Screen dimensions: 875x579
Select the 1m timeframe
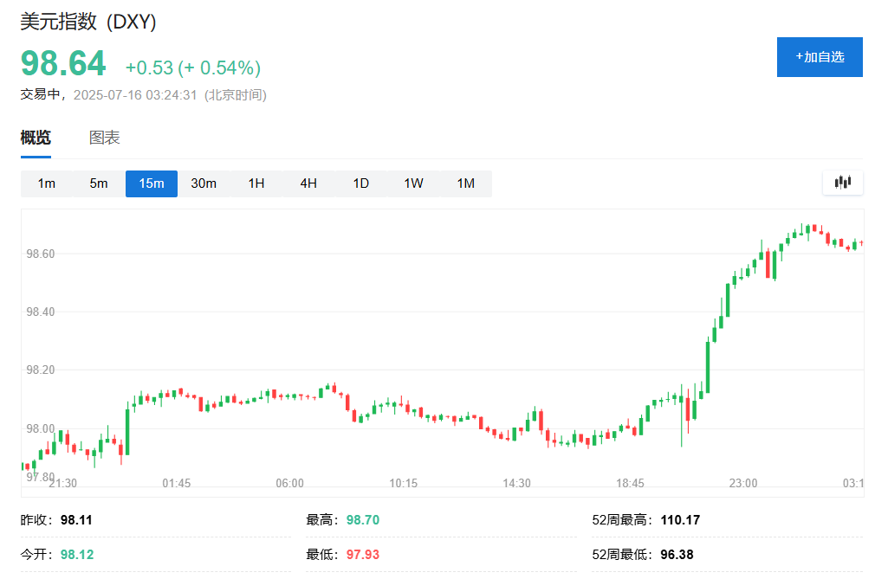pyautogui.click(x=47, y=183)
